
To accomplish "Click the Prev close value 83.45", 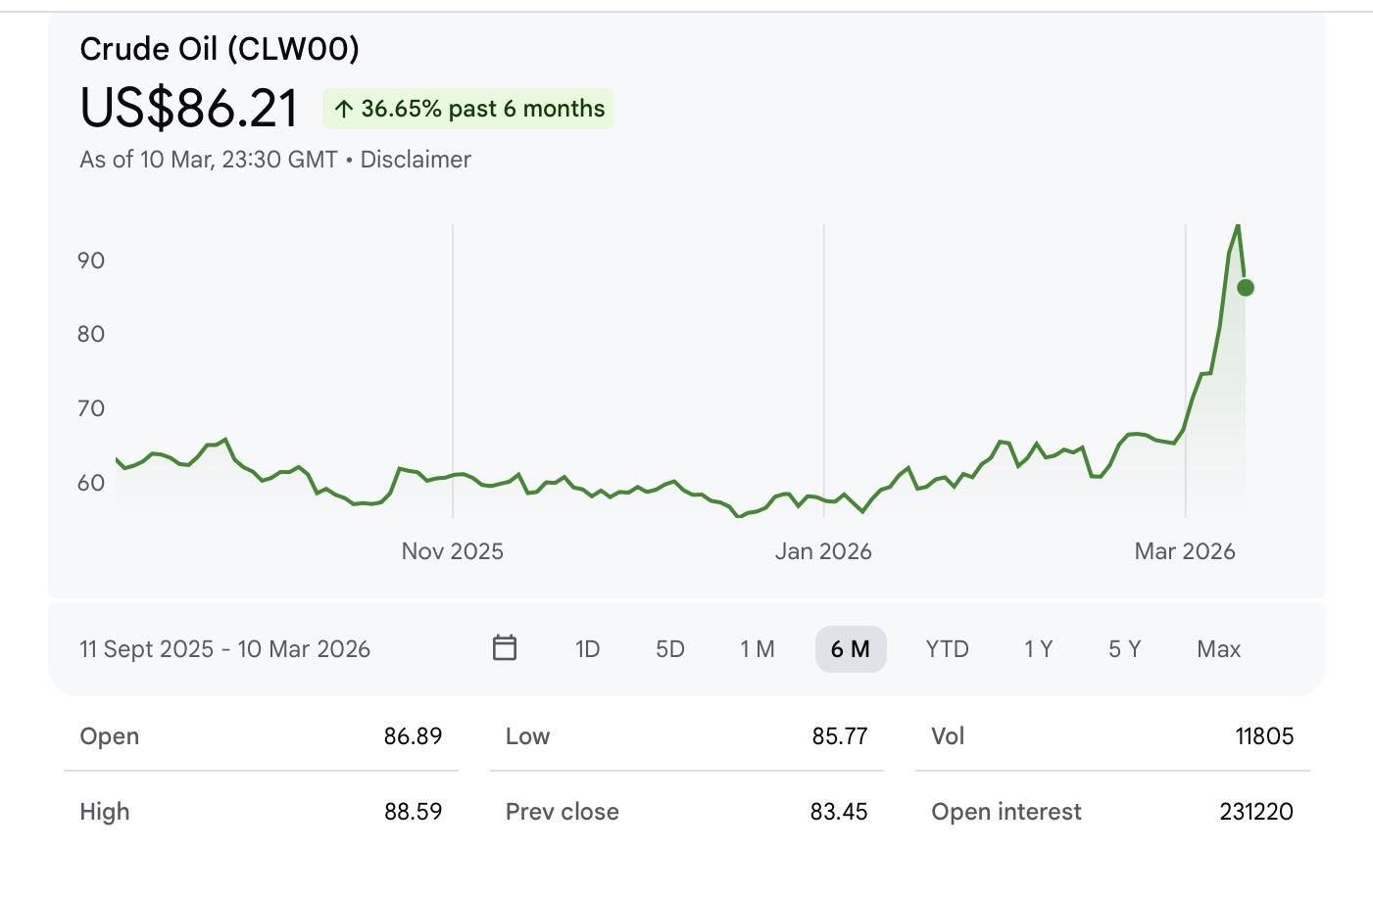I will click(x=839, y=812).
